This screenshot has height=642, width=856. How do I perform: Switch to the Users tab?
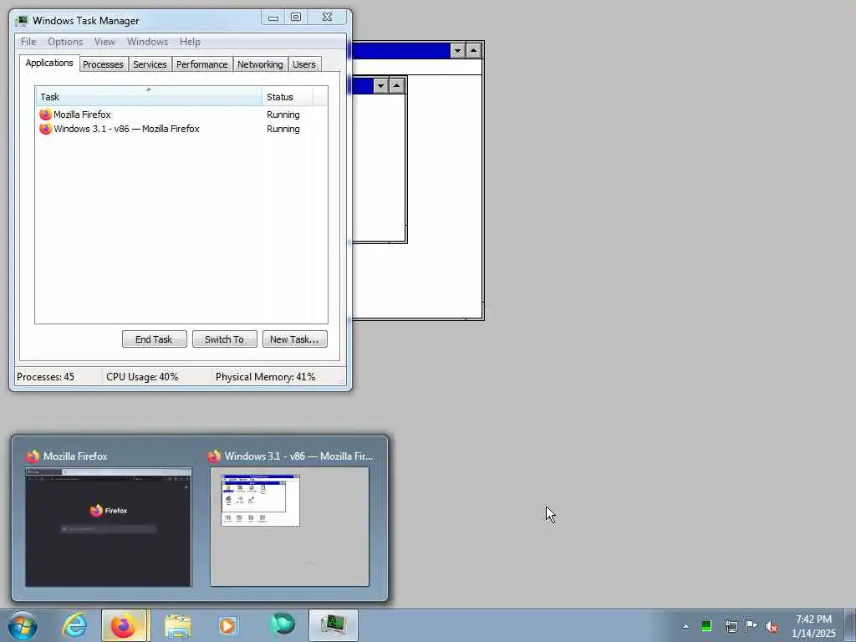tap(304, 64)
